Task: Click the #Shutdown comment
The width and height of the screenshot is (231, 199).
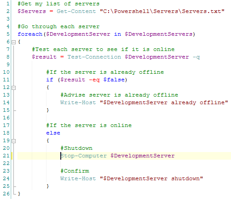Action: click(76, 148)
